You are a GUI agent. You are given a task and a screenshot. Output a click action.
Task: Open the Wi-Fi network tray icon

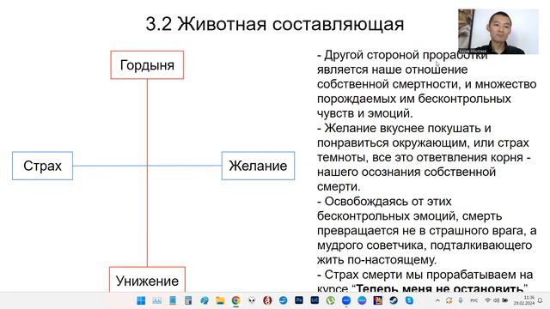coord(487,300)
